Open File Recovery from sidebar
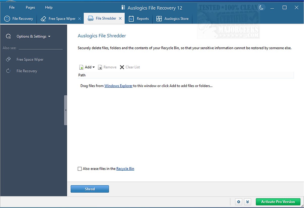The height and width of the screenshot is (208, 304). click(27, 71)
